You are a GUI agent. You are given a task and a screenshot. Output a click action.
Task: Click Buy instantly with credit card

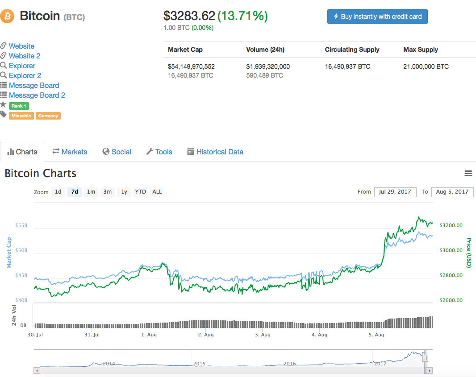click(377, 17)
